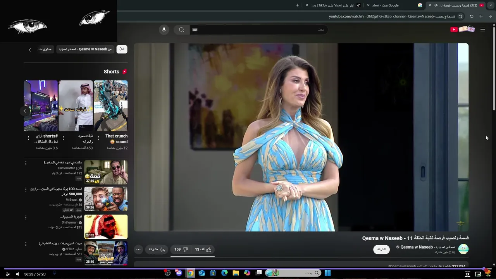Open the YouTube hamburger guide menu
496x279 pixels.
point(483,29)
